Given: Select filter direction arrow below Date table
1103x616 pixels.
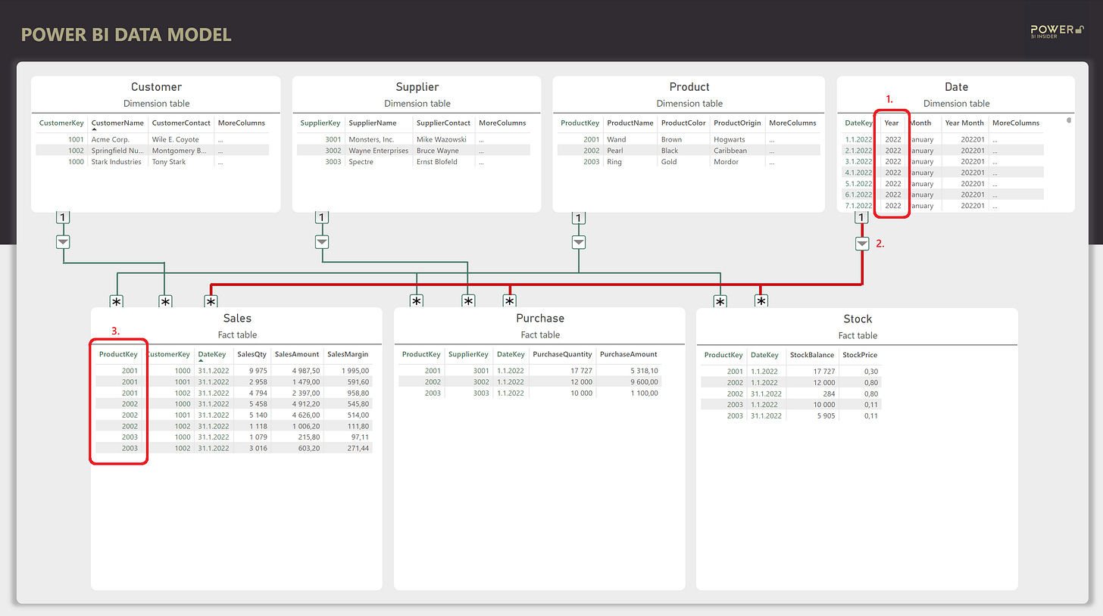Looking at the screenshot, I should 862,244.
